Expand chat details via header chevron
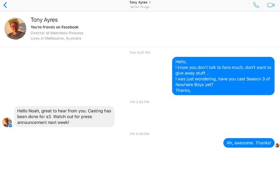The image size is (280, 171). pos(150,2)
